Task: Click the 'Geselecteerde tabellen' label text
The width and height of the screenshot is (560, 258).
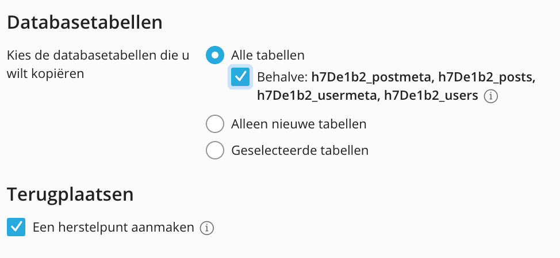Action: 300,150
